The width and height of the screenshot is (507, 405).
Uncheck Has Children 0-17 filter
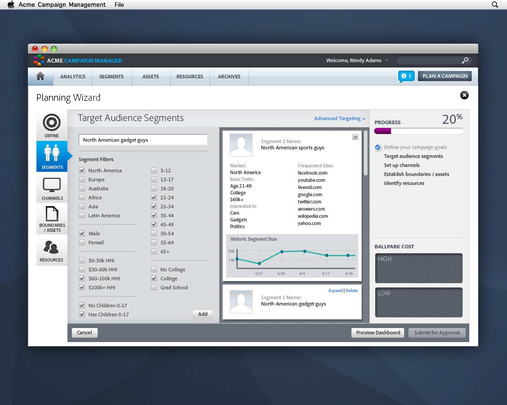tap(82, 315)
